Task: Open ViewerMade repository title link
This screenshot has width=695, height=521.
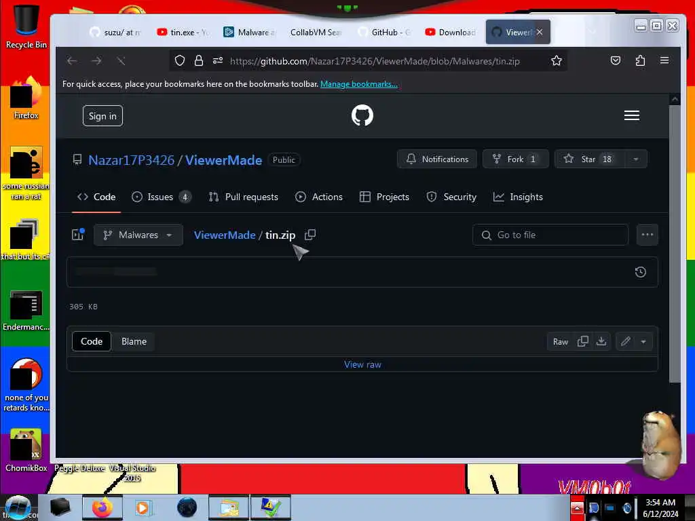Action: click(223, 160)
